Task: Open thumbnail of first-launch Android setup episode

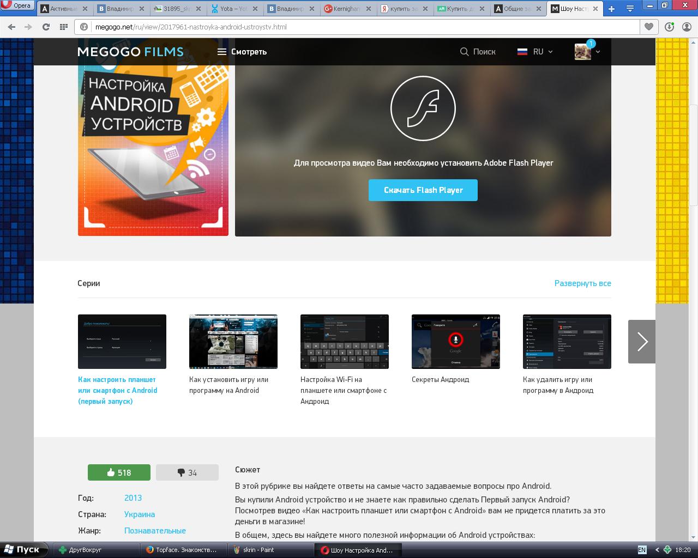Action: point(122,342)
